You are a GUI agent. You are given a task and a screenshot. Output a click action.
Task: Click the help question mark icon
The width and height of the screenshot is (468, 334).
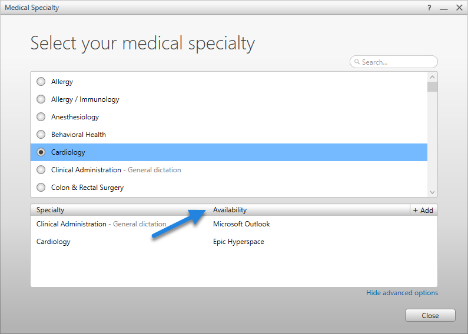(x=429, y=8)
